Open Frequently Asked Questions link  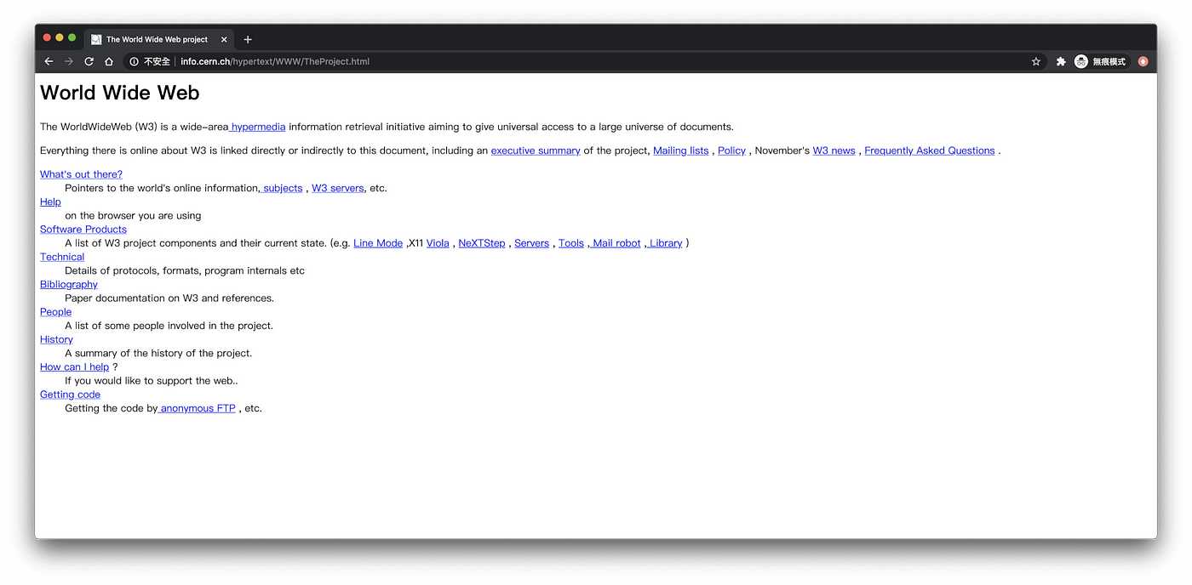pyautogui.click(x=930, y=151)
